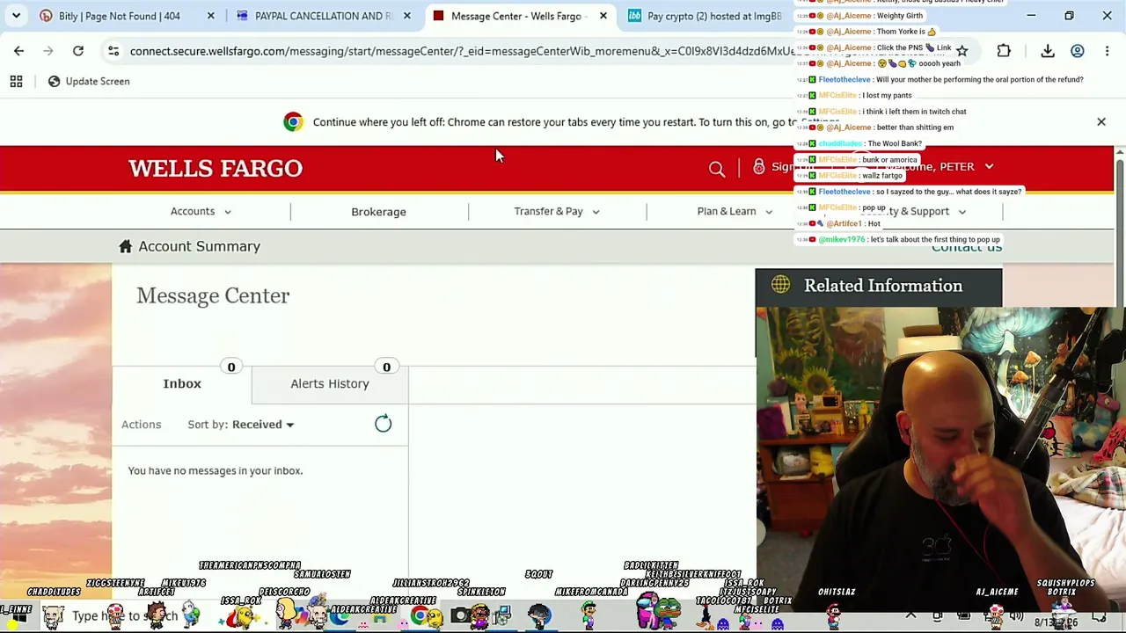Screen dimensions: 1126x633
Task: Open the Brokerage navigation item
Action: point(378,212)
